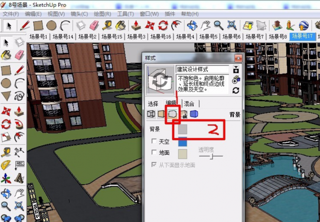Open the 绘图(R) menu

(102, 14)
